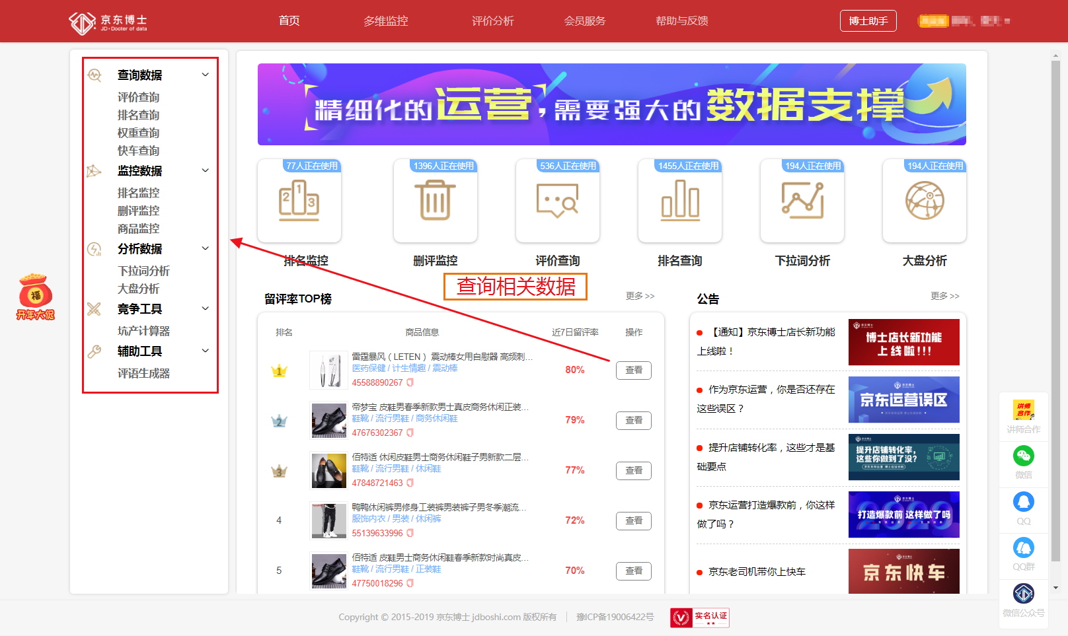Open the 大盘分析 globe icon card
Viewport: 1068px width, 636px height.
(x=925, y=201)
